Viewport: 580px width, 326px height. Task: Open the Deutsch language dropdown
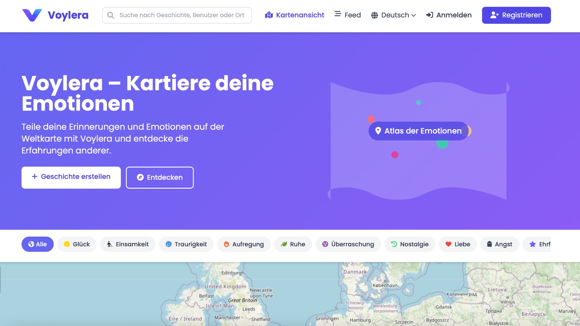(393, 15)
